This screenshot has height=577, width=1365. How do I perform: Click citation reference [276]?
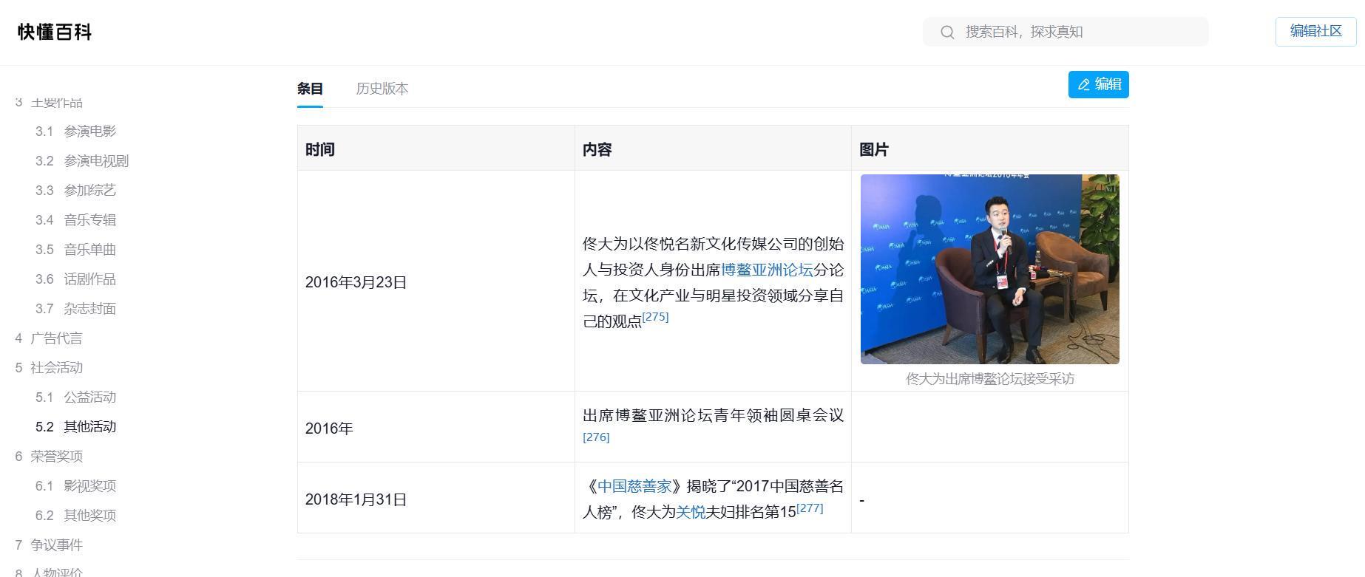pyautogui.click(x=596, y=437)
